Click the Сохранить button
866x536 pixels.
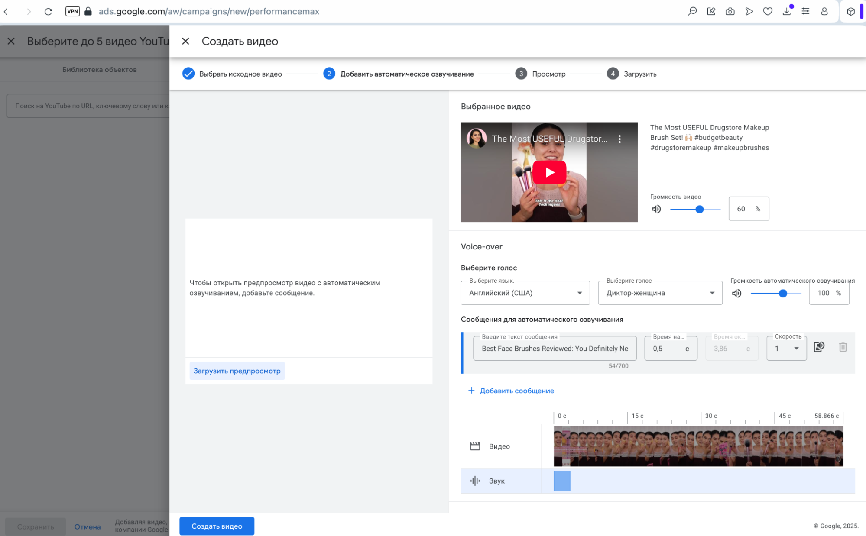(x=36, y=527)
